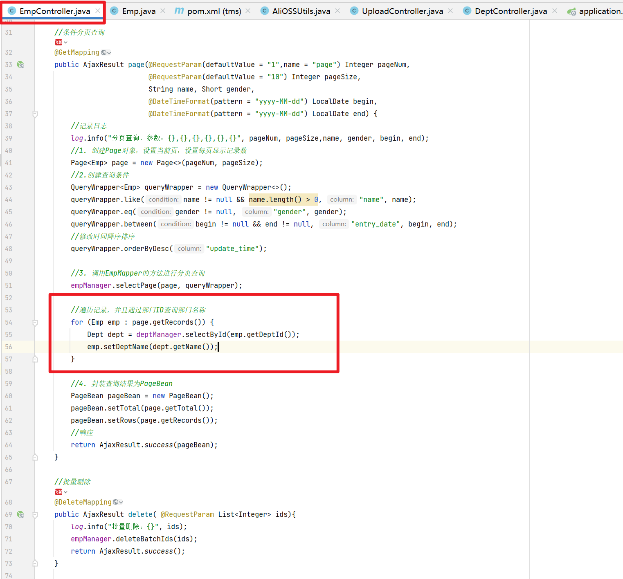This screenshot has height=579, width=623.
Task: Click the underlined "page" string on line 33
Action: coord(324,65)
